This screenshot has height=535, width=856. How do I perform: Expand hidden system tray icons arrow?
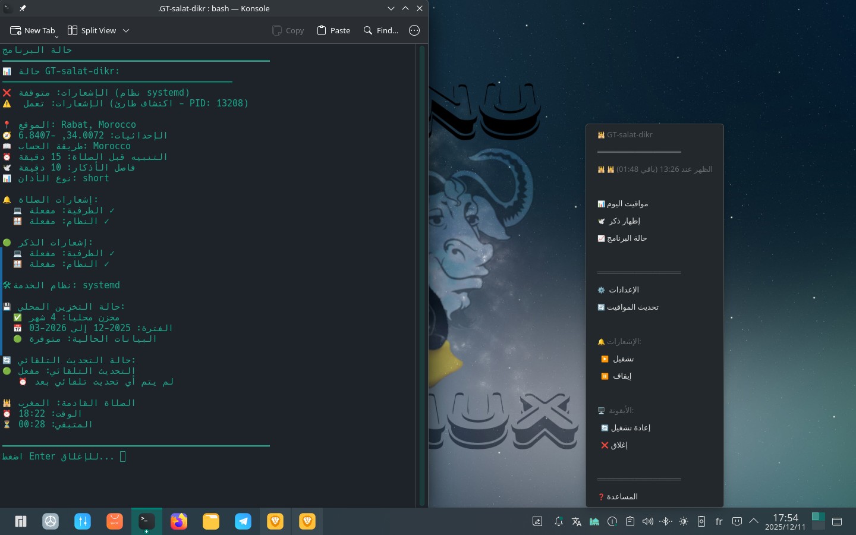754,521
